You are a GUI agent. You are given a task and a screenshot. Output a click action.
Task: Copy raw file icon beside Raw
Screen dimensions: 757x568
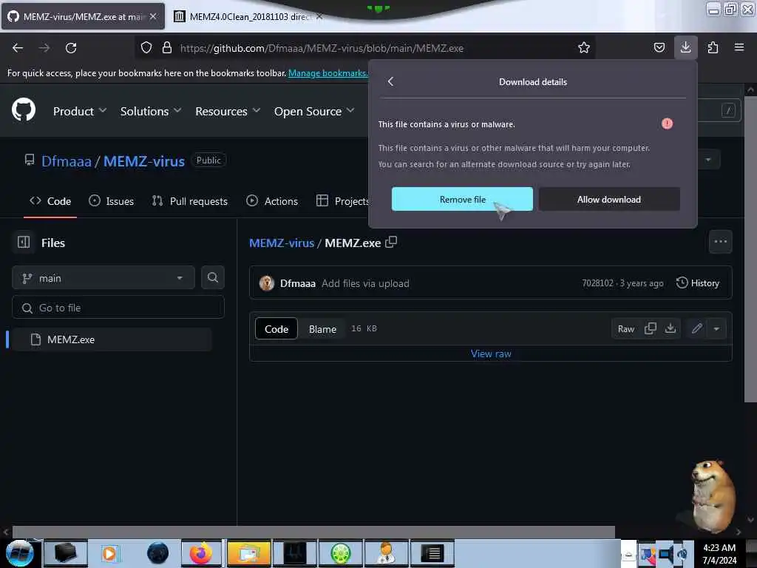pyautogui.click(x=651, y=328)
